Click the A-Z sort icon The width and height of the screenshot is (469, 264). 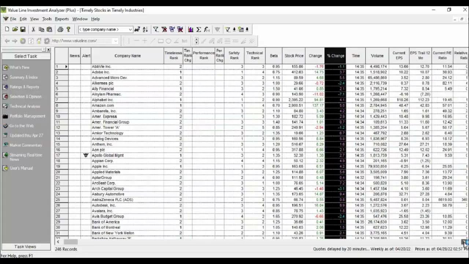click(x=145, y=29)
